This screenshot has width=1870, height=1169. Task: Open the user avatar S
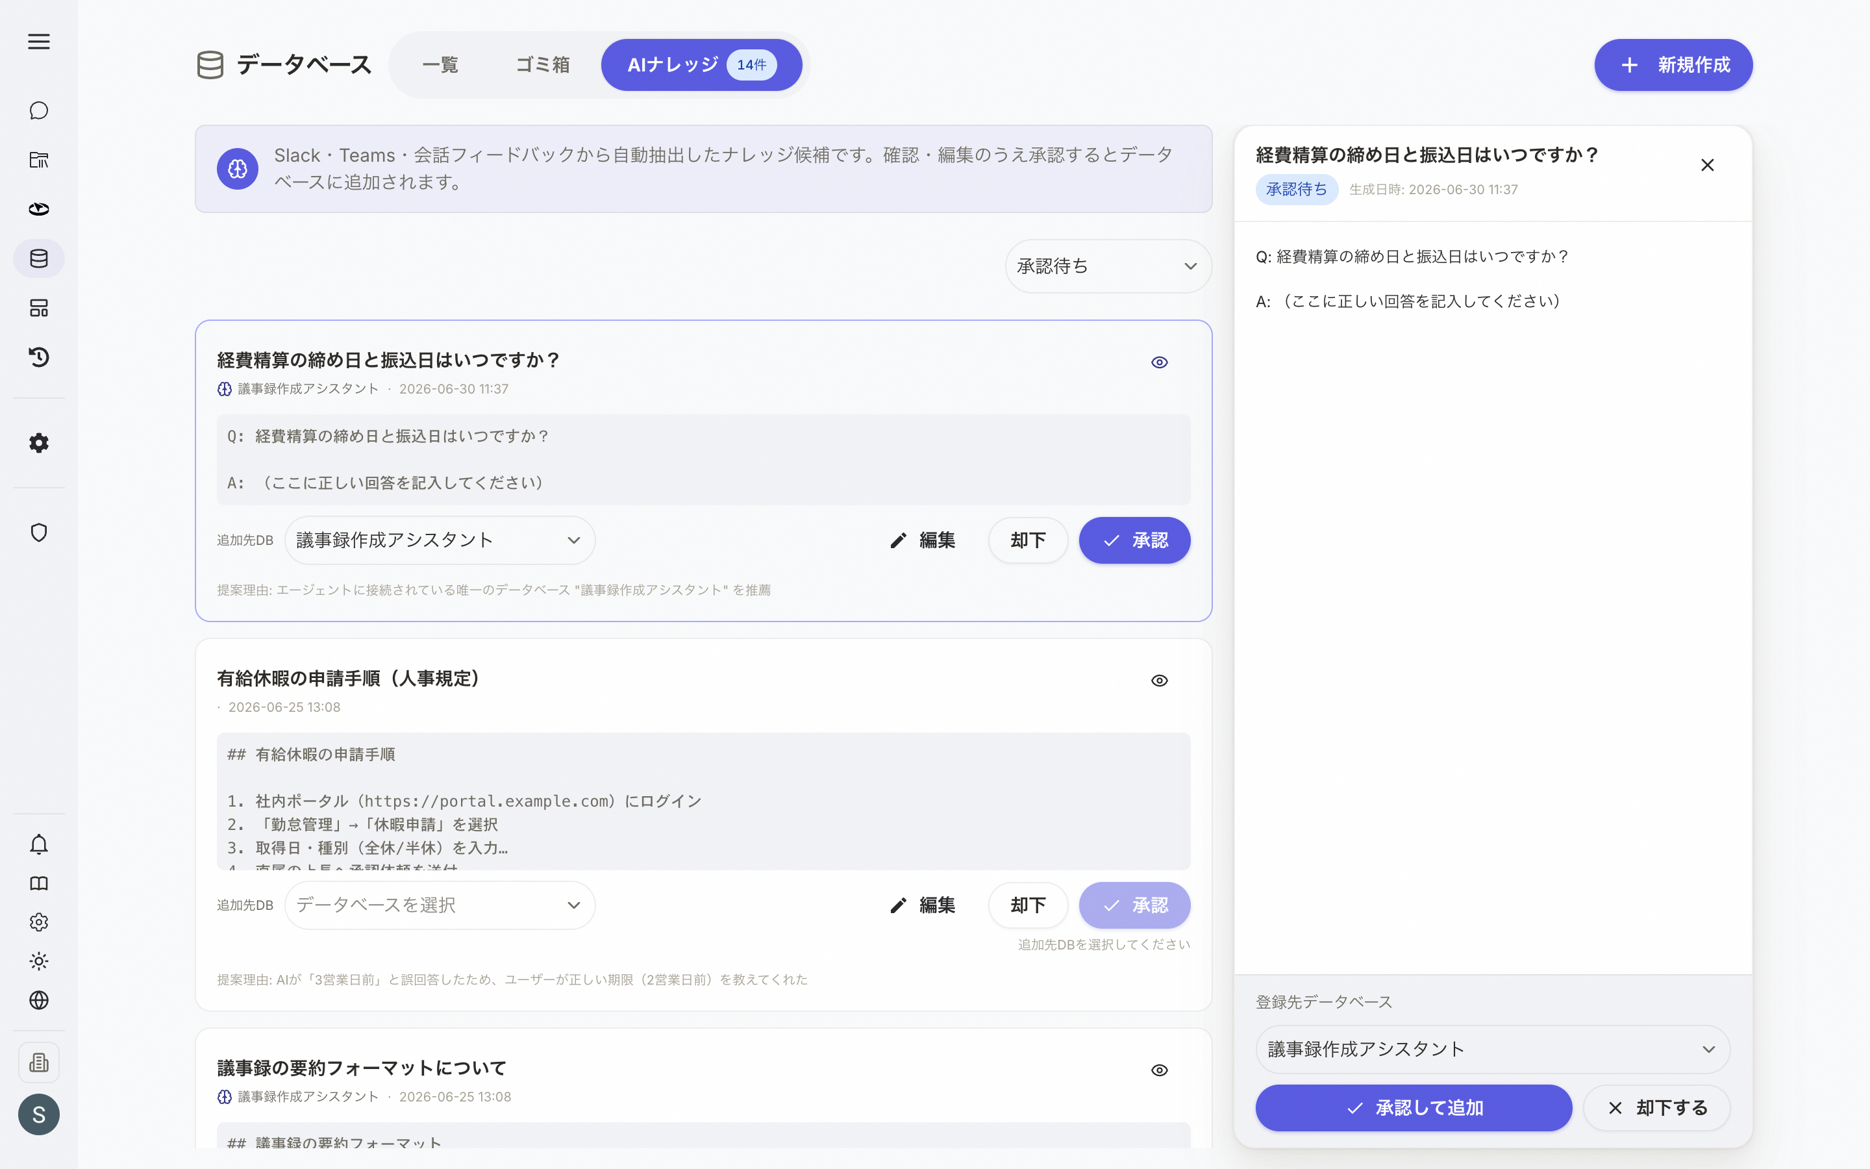pyautogui.click(x=39, y=1114)
